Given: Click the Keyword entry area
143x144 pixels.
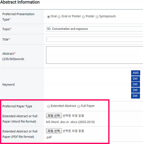Looking at the screenshot, I should click(87, 84).
